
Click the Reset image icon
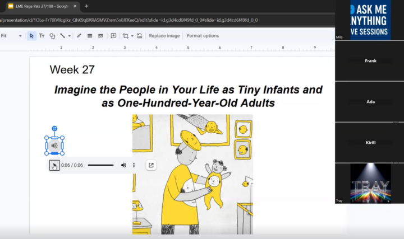tap(140, 36)
